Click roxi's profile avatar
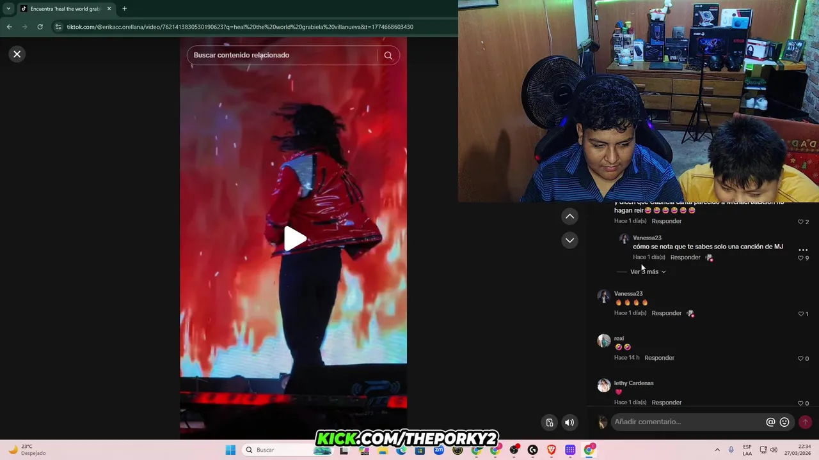This screenshot has width=819, height=460. (603, 341)
